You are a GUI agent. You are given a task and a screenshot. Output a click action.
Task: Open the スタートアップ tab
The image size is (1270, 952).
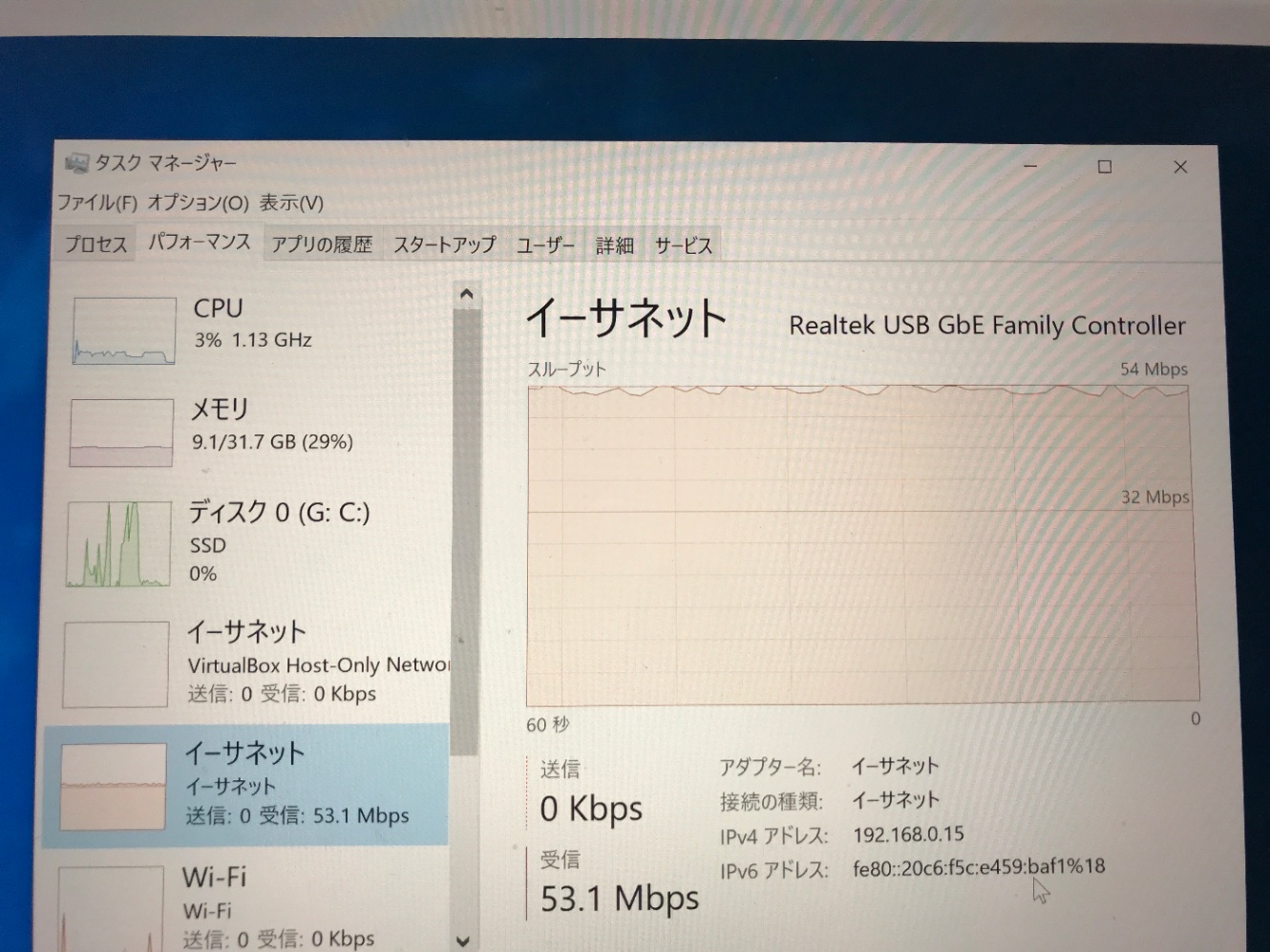(444, 244)
